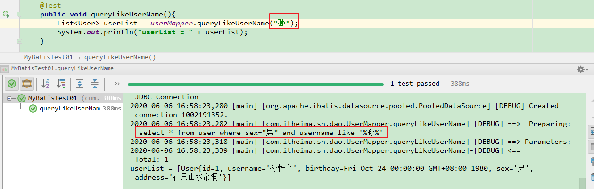Click the 'Total: 1' console line
This screenshot has width=594, height=189.
152,159
